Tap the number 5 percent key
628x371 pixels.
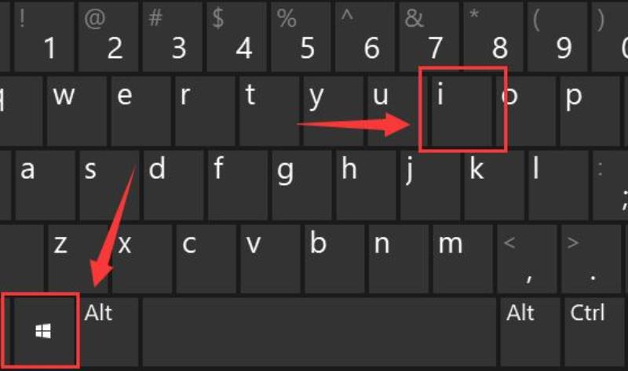pos(301,37)
